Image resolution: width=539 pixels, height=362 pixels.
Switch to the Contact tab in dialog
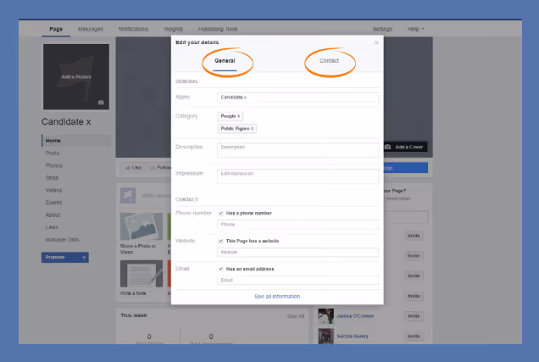click(x=329, y=61)
